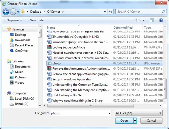Open address bar previous locations dropdown
The height and width of the screenshot is (129, 169).
[x=104, y=12]
